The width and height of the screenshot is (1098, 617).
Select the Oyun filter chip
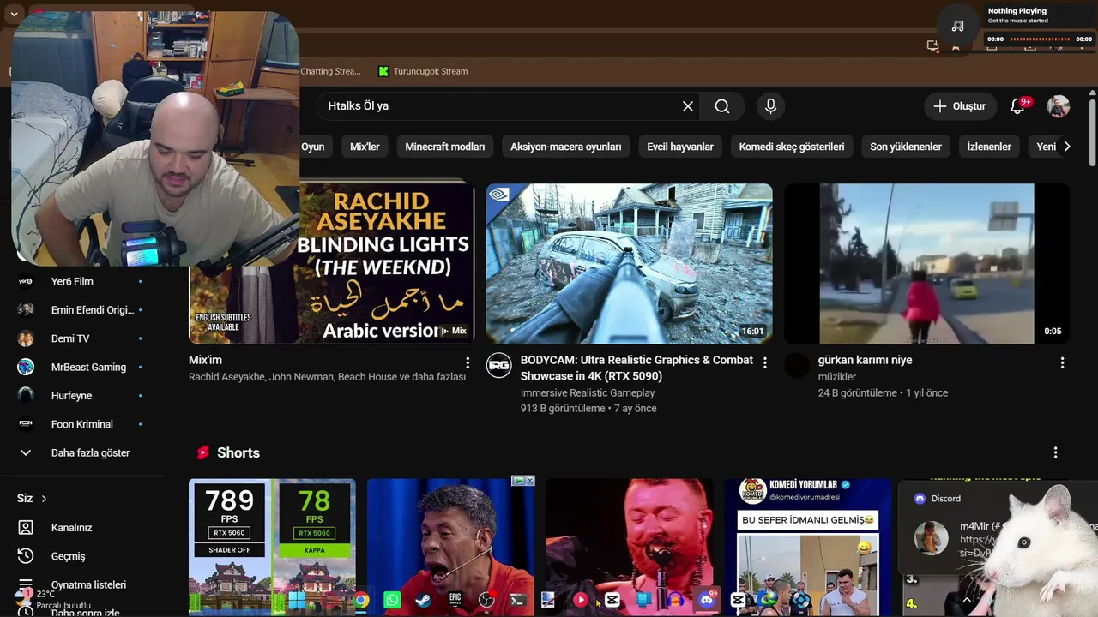coord(313,147)
